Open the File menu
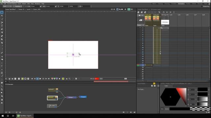This screenshot has width=211, height=118. pos(2,4)
